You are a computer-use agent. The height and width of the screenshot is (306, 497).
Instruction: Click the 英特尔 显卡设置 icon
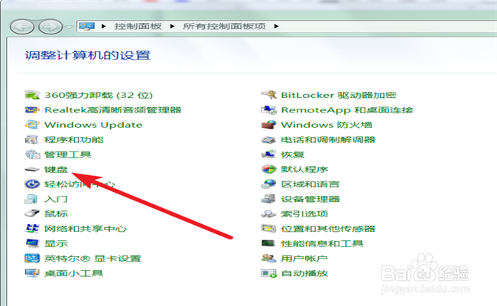[x=32, y=258]
